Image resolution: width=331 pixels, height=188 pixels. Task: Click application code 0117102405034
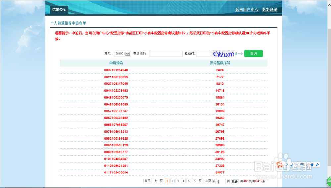(116, 172)
